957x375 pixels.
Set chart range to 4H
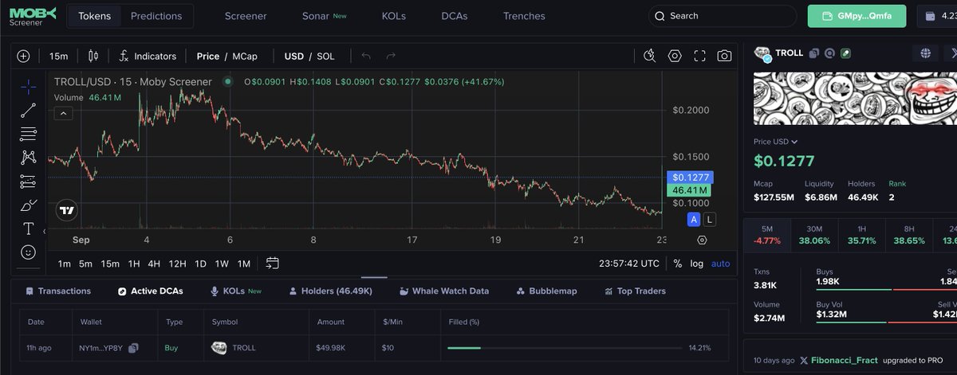coord(154,264)
